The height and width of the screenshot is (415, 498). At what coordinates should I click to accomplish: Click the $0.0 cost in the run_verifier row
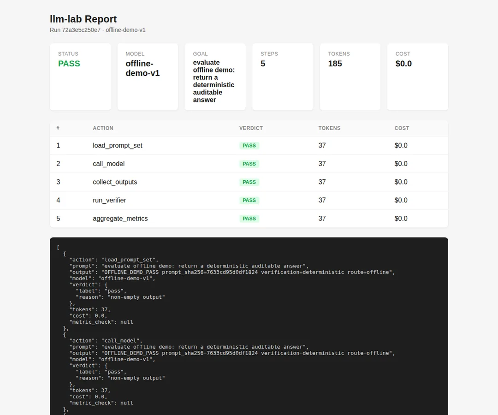401,201
